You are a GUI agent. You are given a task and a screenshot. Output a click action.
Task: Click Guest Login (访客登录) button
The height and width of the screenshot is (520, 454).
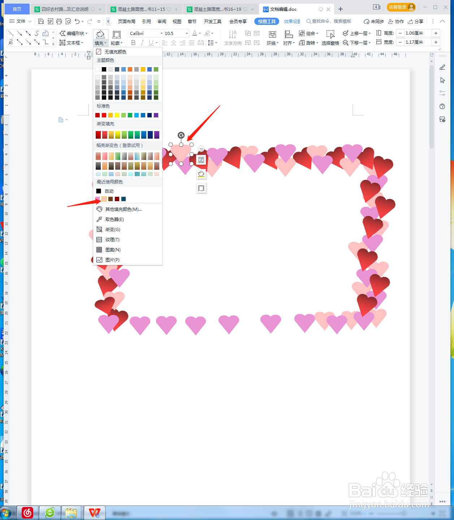(x=401, y=7)
